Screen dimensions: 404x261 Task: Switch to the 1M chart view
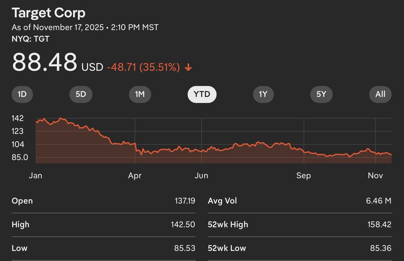coord(140,94)
